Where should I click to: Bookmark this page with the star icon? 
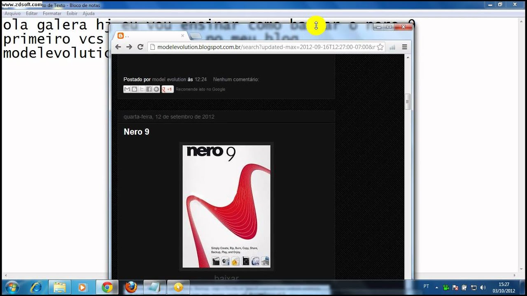click(x=380, y=47)
